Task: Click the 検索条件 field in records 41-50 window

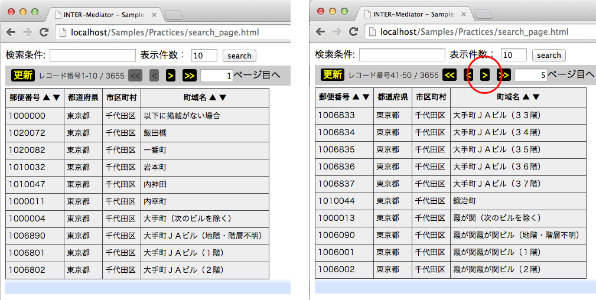Action: coord(402,55)
